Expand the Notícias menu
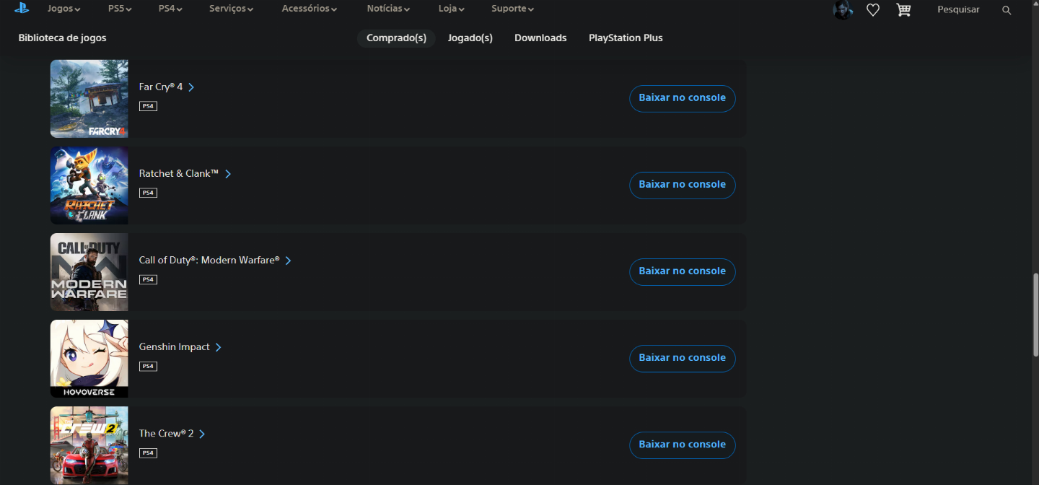Screen dimensions: 1039x485 (388, 9)
